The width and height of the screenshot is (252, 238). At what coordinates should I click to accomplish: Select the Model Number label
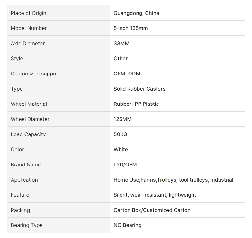(29, 28)
